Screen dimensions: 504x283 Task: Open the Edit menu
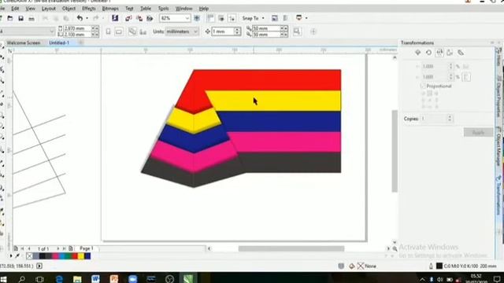(x=15, y=9)
